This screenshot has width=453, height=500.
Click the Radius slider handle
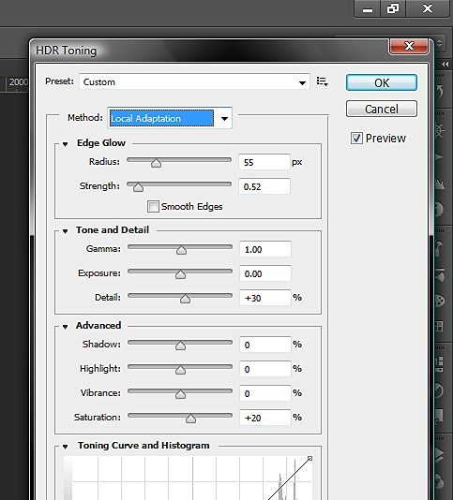[157, 163]
